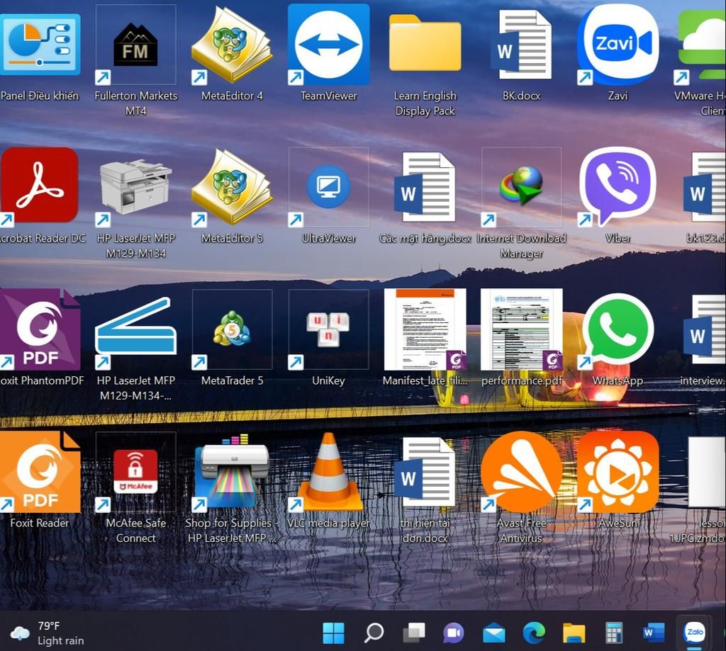Launch WhatsApp from the desktop
Image resolution: width=726 pixels, height=651 pixels.
click(618, 329)
